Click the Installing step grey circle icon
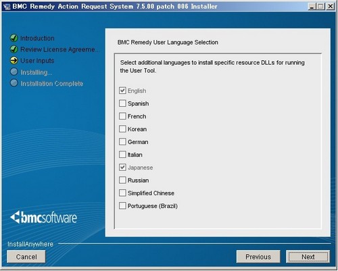 click(14, 72)
